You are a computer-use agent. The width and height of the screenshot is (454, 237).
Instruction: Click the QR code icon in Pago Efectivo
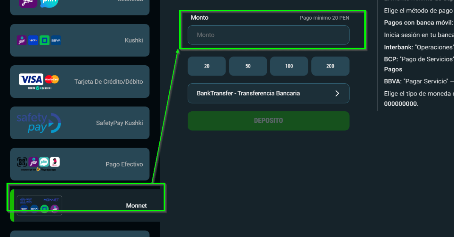point(22,162)
